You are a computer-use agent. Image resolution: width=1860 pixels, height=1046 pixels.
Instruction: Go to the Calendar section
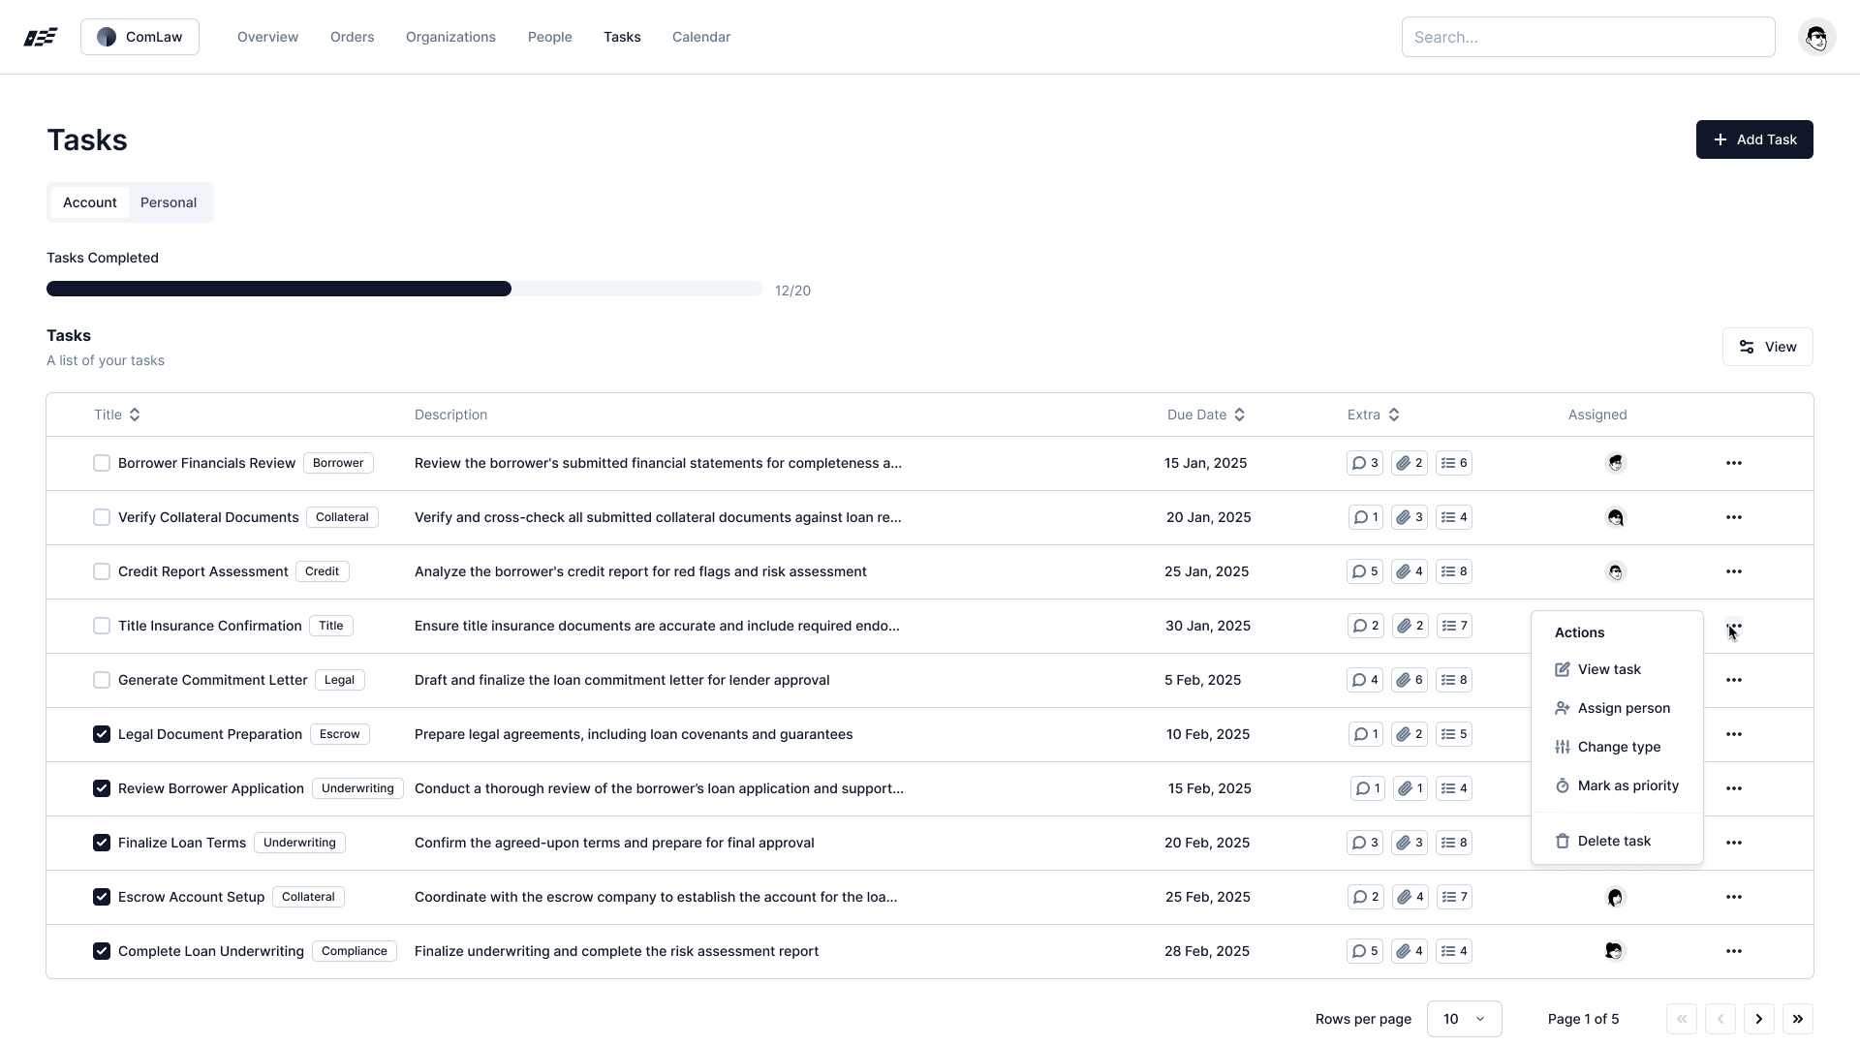click(700, 37)
